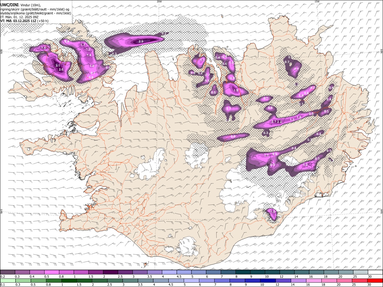Click the lavender 4–4.5 swatch in upper legend row
The width and height of the screenshot is (383, 287).
169,272
